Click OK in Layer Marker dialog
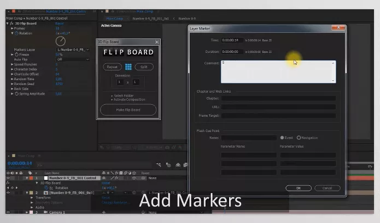380x223 pixels. click(x=299, y=188)
